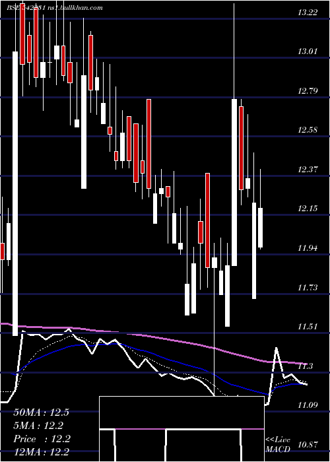Click the 5MA : 12.2 legend text
The image size is (330, 462).
pyautogui.click(x=38, y=426)
